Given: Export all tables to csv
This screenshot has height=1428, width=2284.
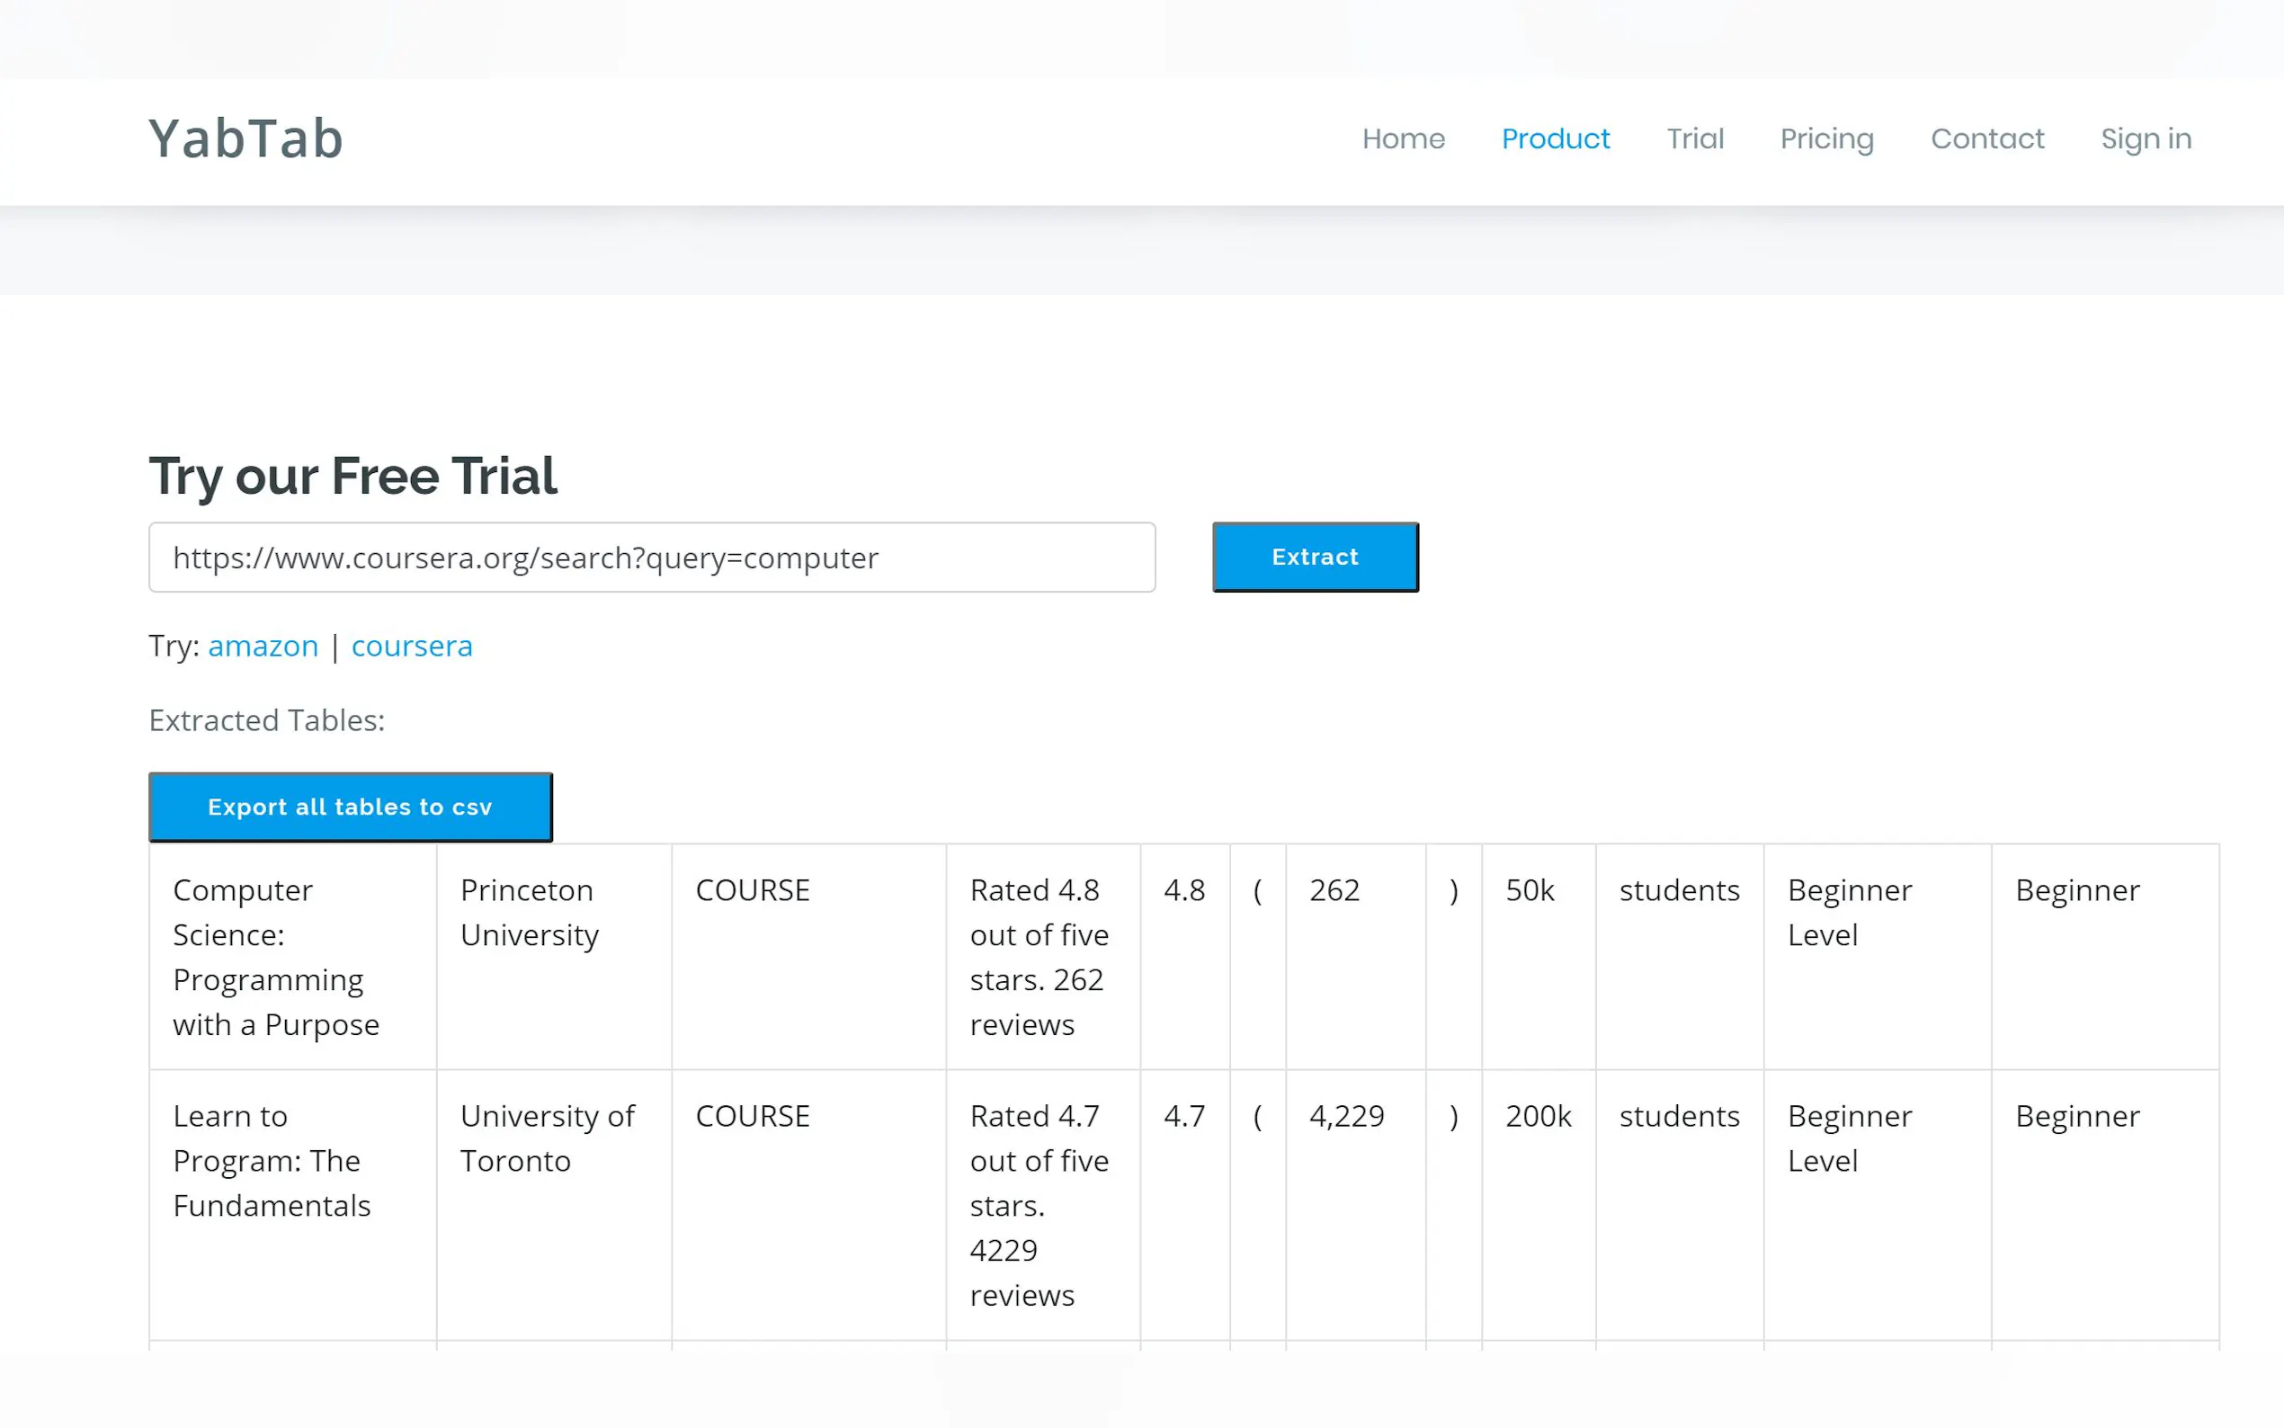Looking at the screenshot, I should click(x=351, y=807).
